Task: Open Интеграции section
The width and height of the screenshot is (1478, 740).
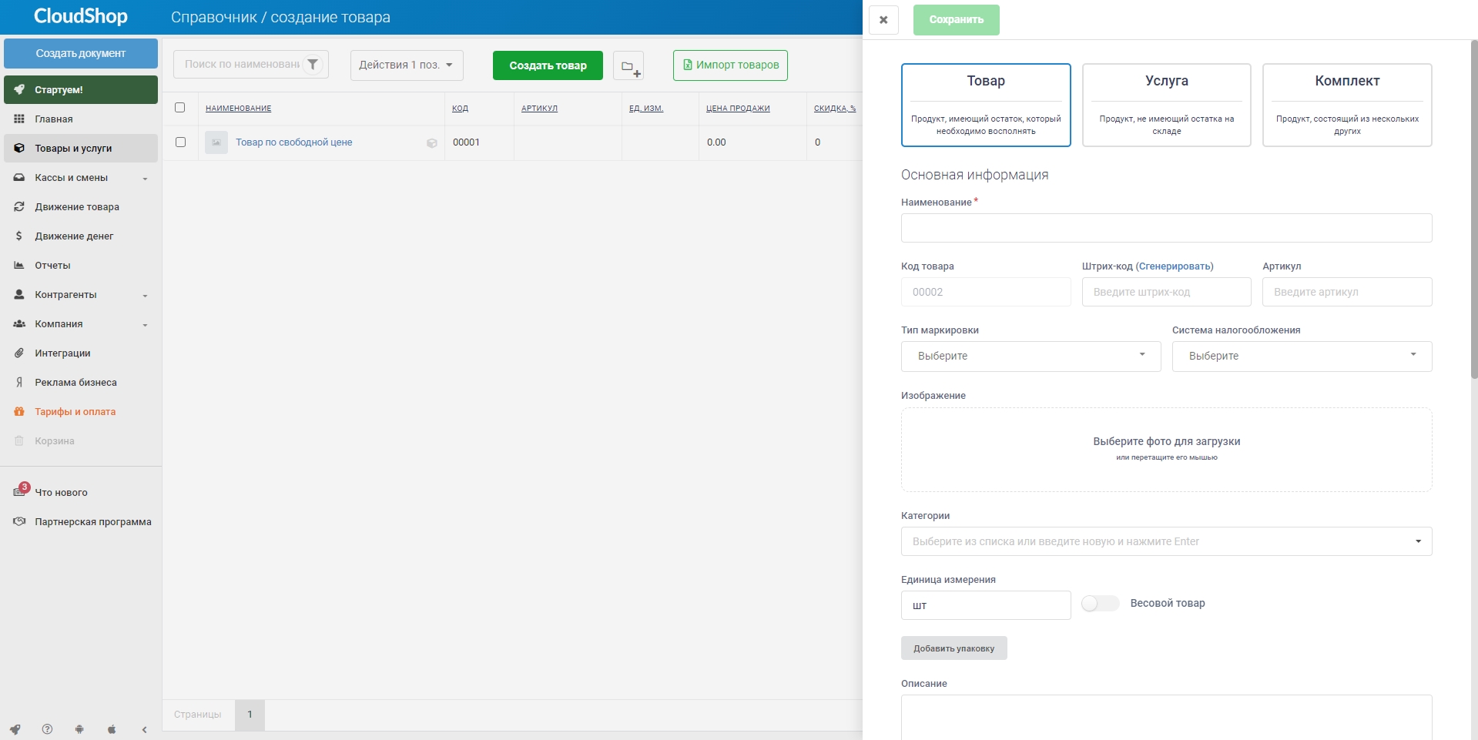Action: coord(81,353)
